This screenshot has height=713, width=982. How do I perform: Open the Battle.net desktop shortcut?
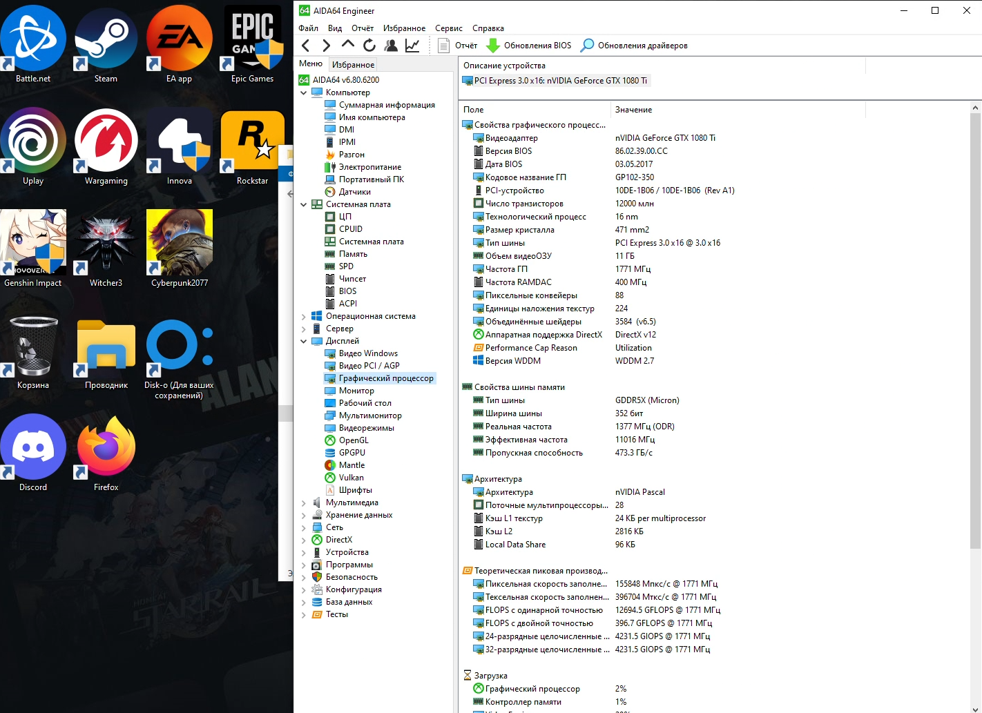tap(33, 44)
